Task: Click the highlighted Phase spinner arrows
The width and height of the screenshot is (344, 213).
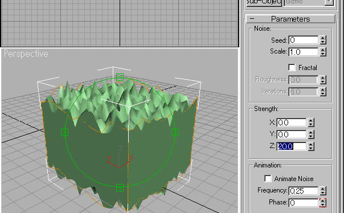Action: coord(323,203)
